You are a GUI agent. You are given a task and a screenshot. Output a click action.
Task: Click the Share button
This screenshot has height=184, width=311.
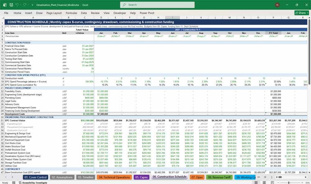(x=302, y=13)
